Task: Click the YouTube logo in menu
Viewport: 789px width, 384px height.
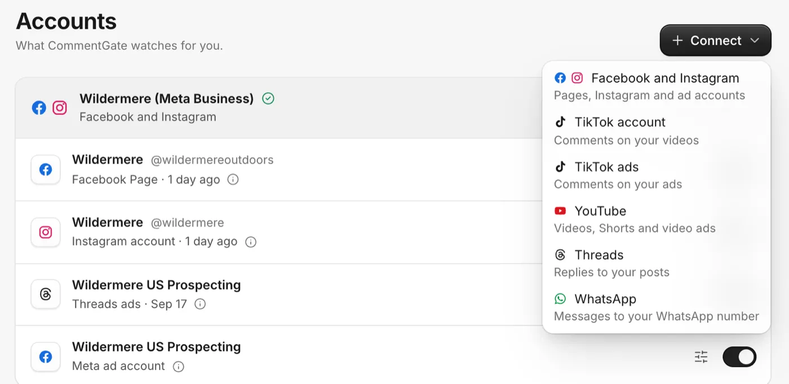Action: coord(560,211)
